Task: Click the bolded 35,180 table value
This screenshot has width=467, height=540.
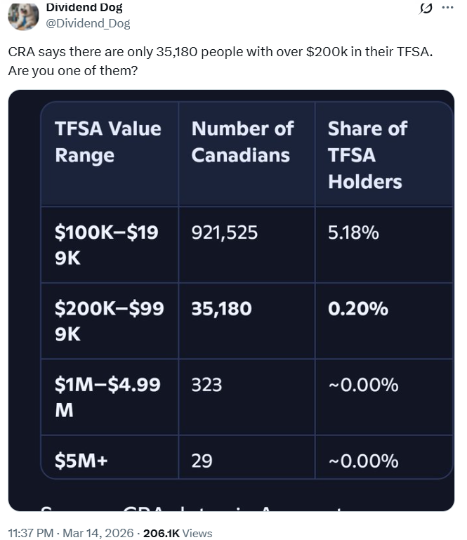Action: pyautogui.click(x=221, y=308)
